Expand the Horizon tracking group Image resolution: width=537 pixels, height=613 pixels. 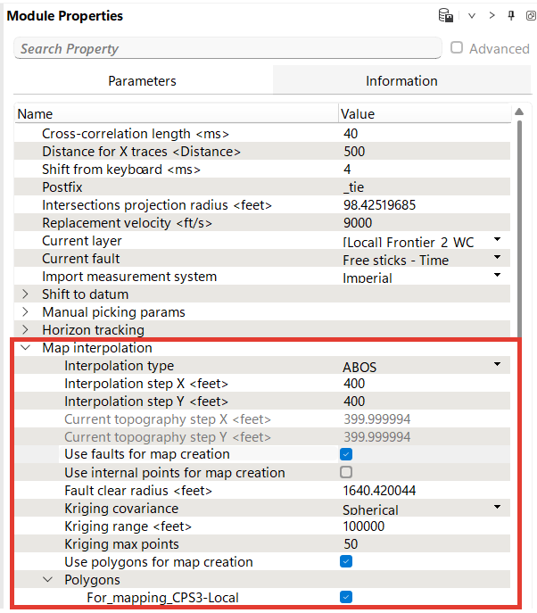(x=25, y=329)
